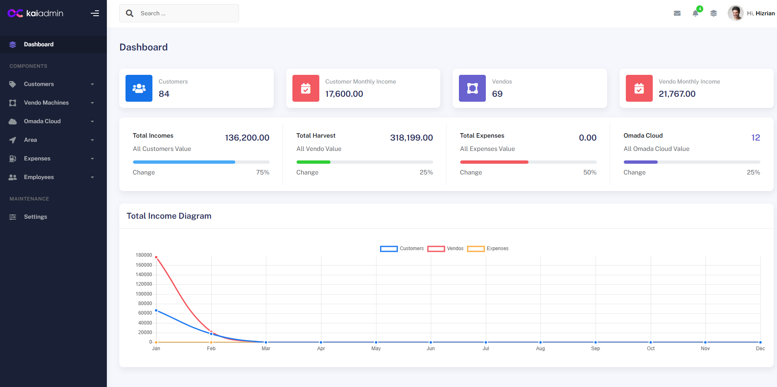Click the purple Vendos card icon
777x387 pixels.
472,88
